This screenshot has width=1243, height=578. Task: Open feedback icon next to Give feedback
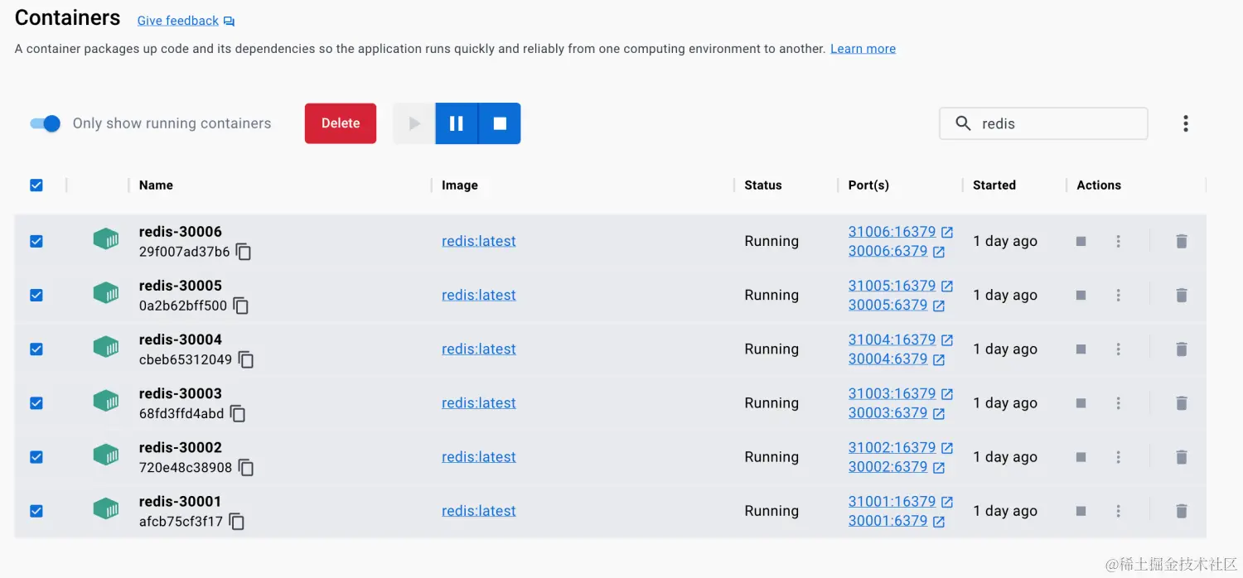point(229,22)
